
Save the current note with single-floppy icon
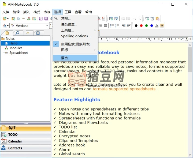41,19
